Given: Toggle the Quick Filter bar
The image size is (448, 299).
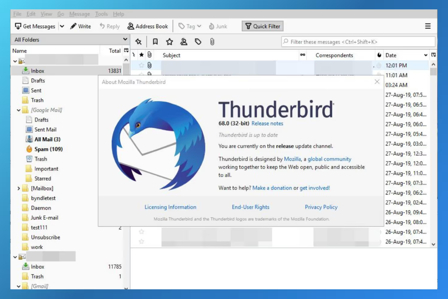Looking at the screenshot, I should point(263,26).
